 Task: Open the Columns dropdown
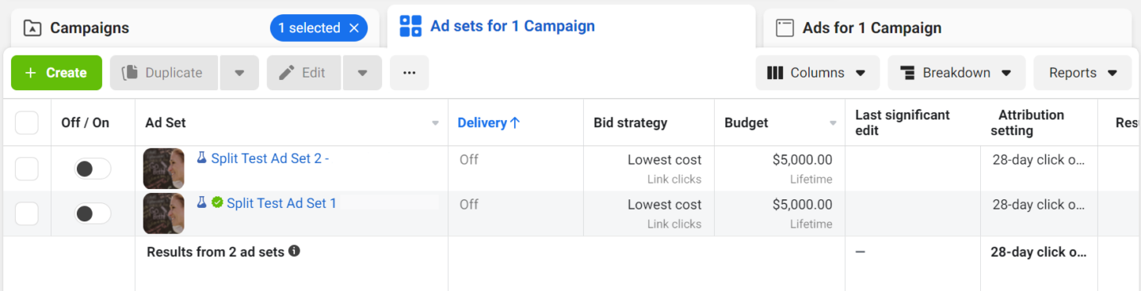click(817, 73)
